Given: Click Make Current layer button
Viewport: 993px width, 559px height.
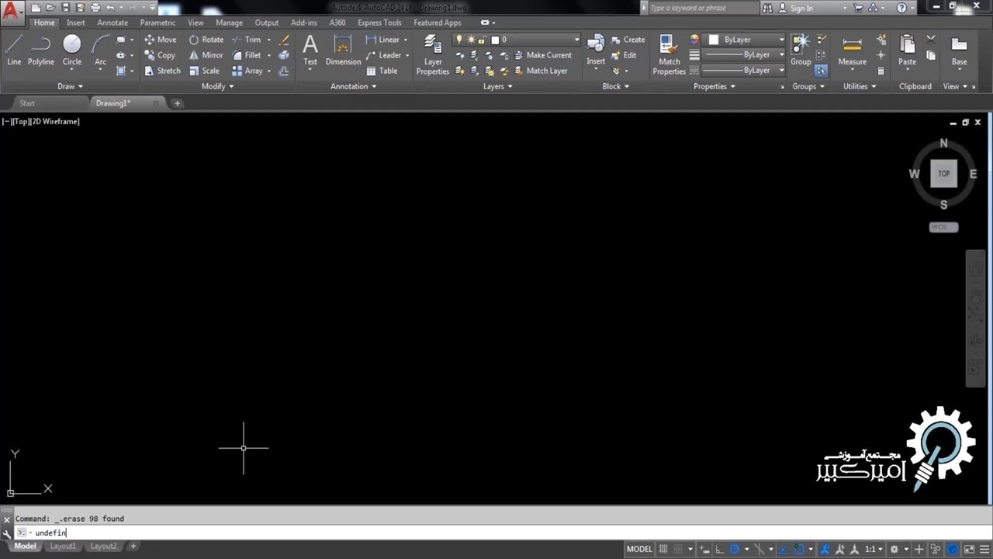Looking at the screenshot, I should point(542,55).
